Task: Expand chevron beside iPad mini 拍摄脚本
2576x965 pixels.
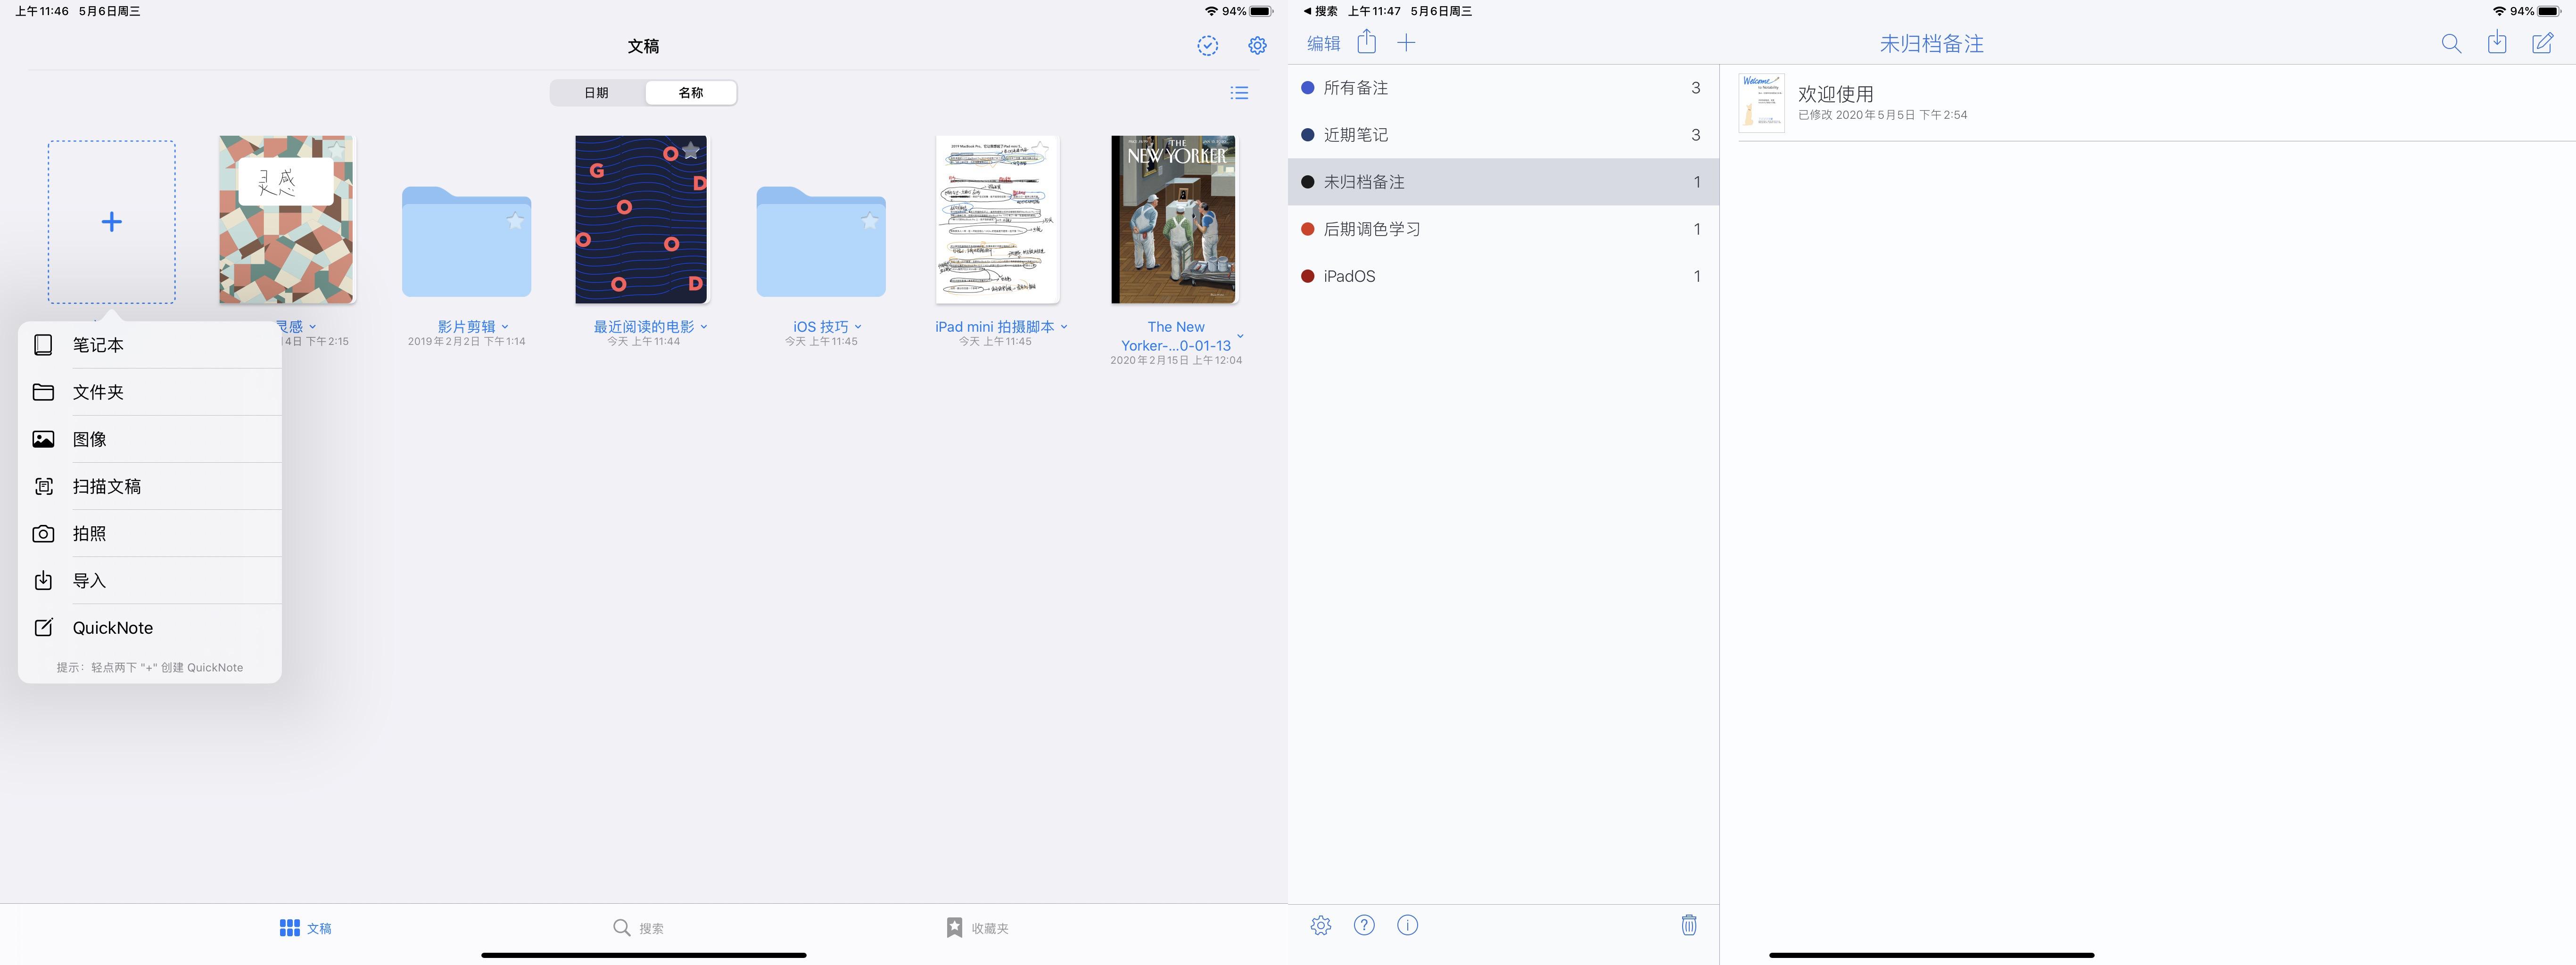Action: tap(1064, 327)
